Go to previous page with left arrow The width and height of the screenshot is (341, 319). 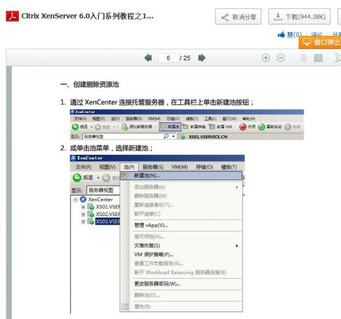(148, 58)
